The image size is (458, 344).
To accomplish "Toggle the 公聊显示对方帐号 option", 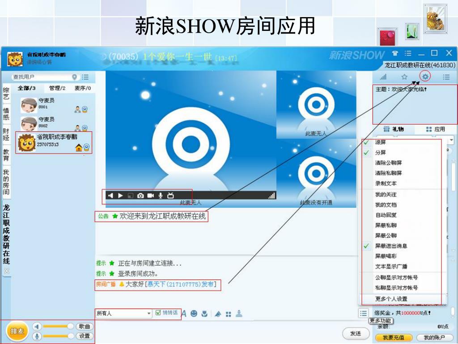I will coord(396,278).
